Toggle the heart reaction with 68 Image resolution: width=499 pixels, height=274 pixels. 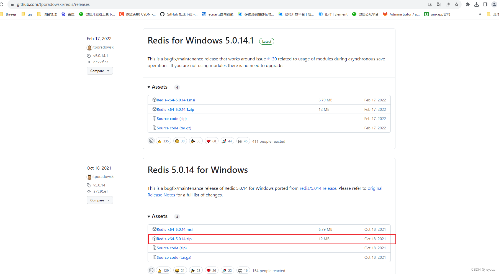click(x=212, y=141)
